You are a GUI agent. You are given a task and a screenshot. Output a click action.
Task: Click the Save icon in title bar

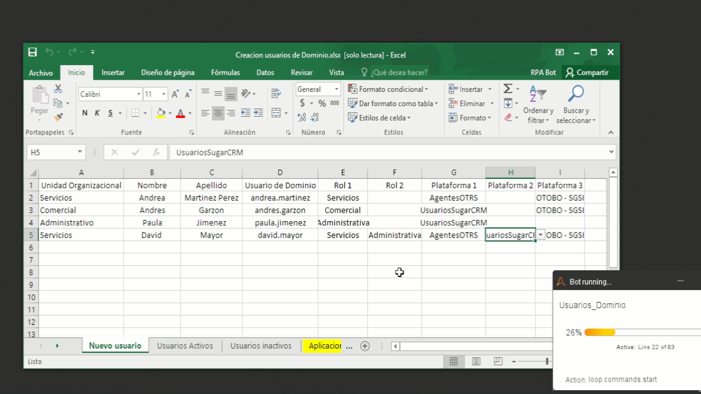[33, 53]
